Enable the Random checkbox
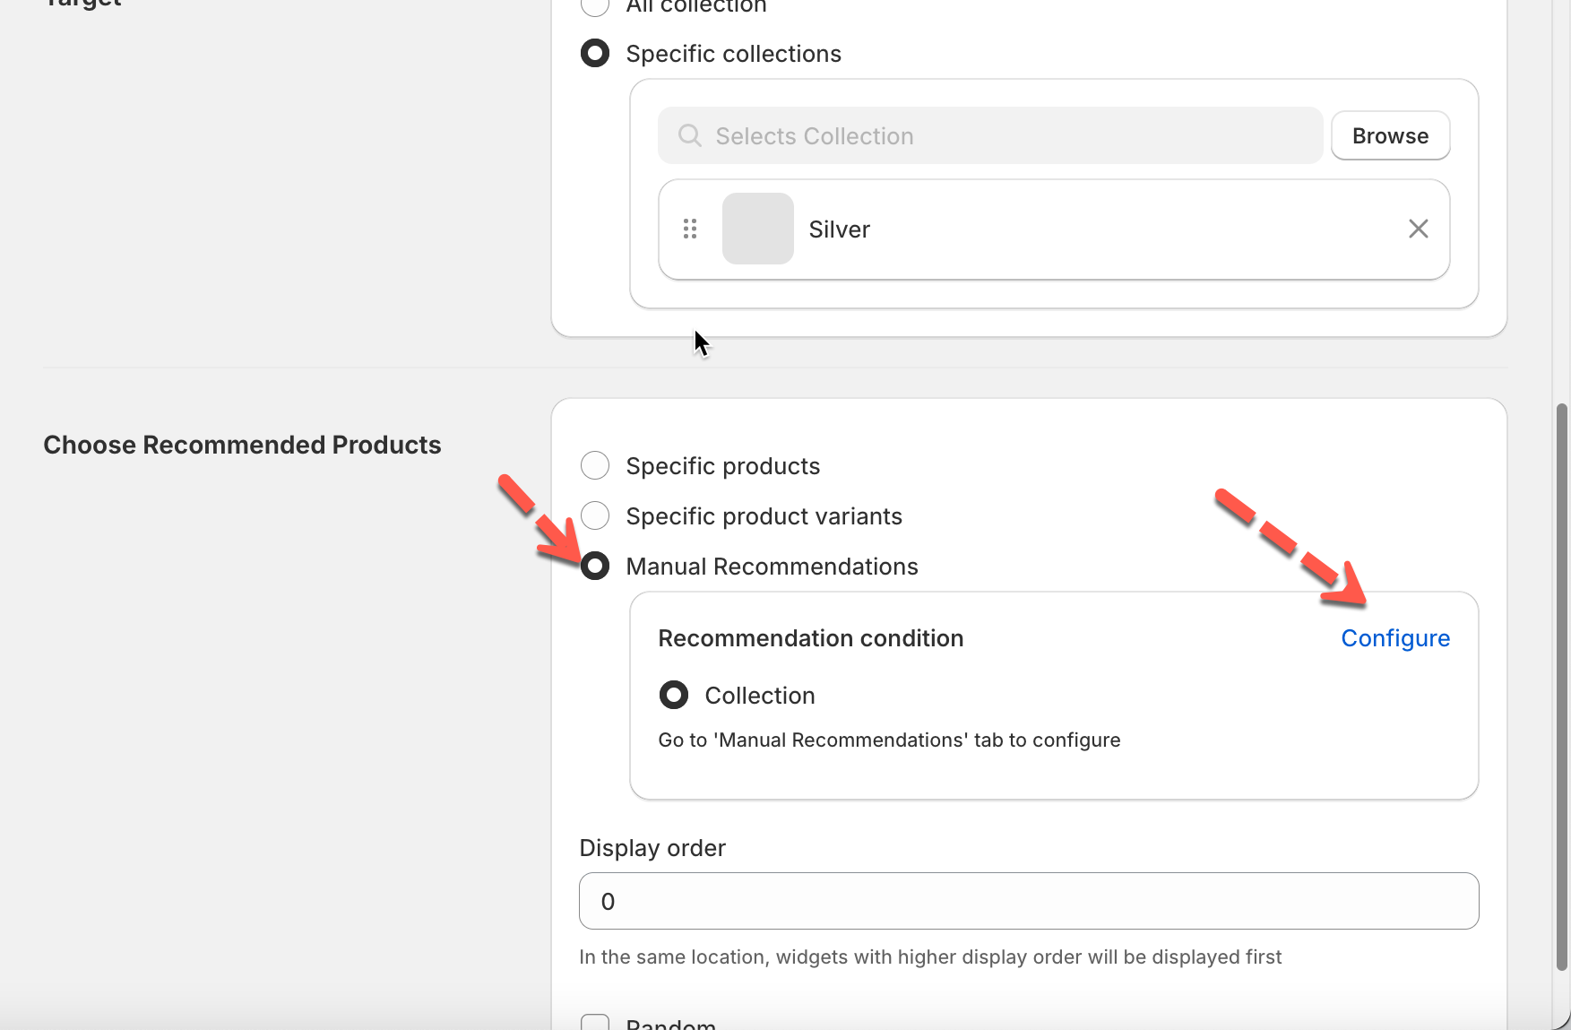The height and width of the screenshot is (1030, 1571). 595,1023
